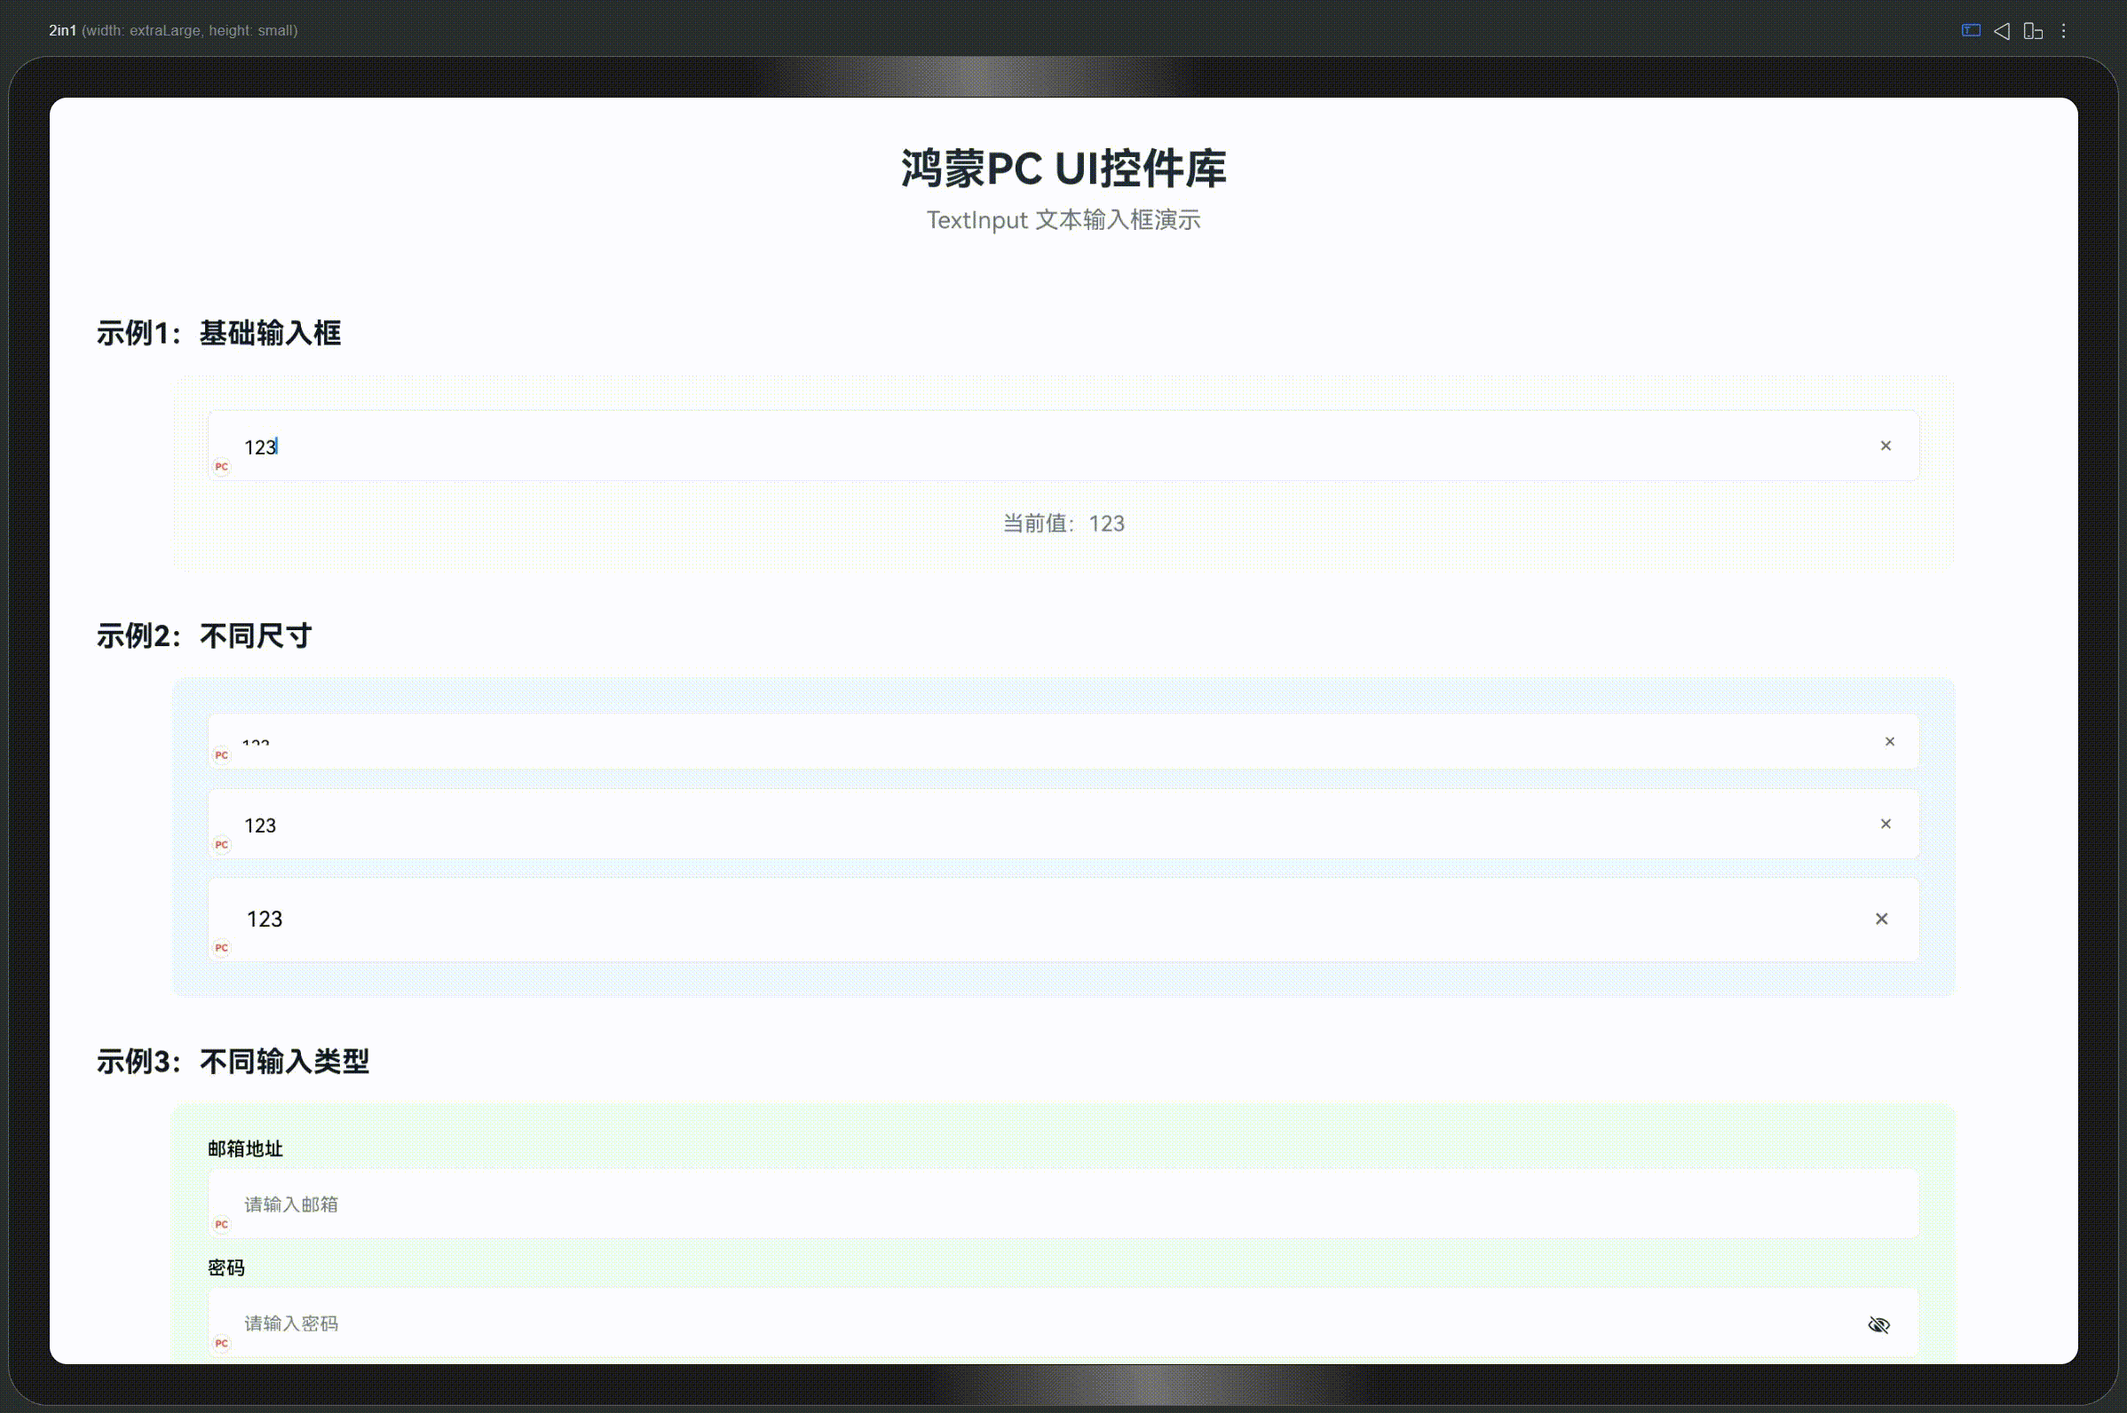Click the 请输入邮箱 email input field
This screenshot has height=1413, width=2127.
coord(631,1204)
